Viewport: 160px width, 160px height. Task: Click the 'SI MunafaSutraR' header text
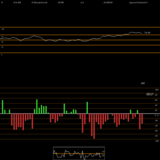point(39,3)
